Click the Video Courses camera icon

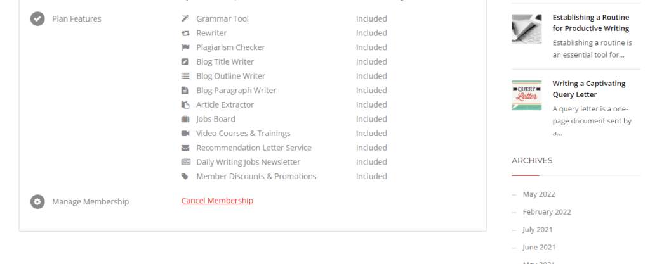pyautogui.click(x=185, y=134)
